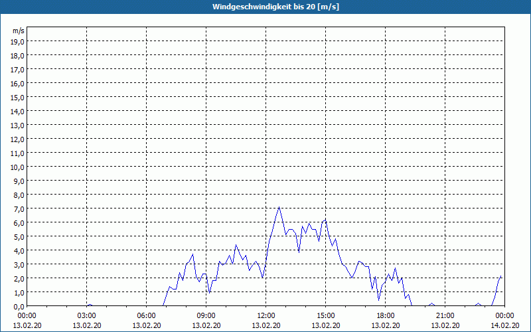Click the "19,0" y-axis label
This screenshot has width=531, height=332.
pyautogui.click(x=18, y=42)
